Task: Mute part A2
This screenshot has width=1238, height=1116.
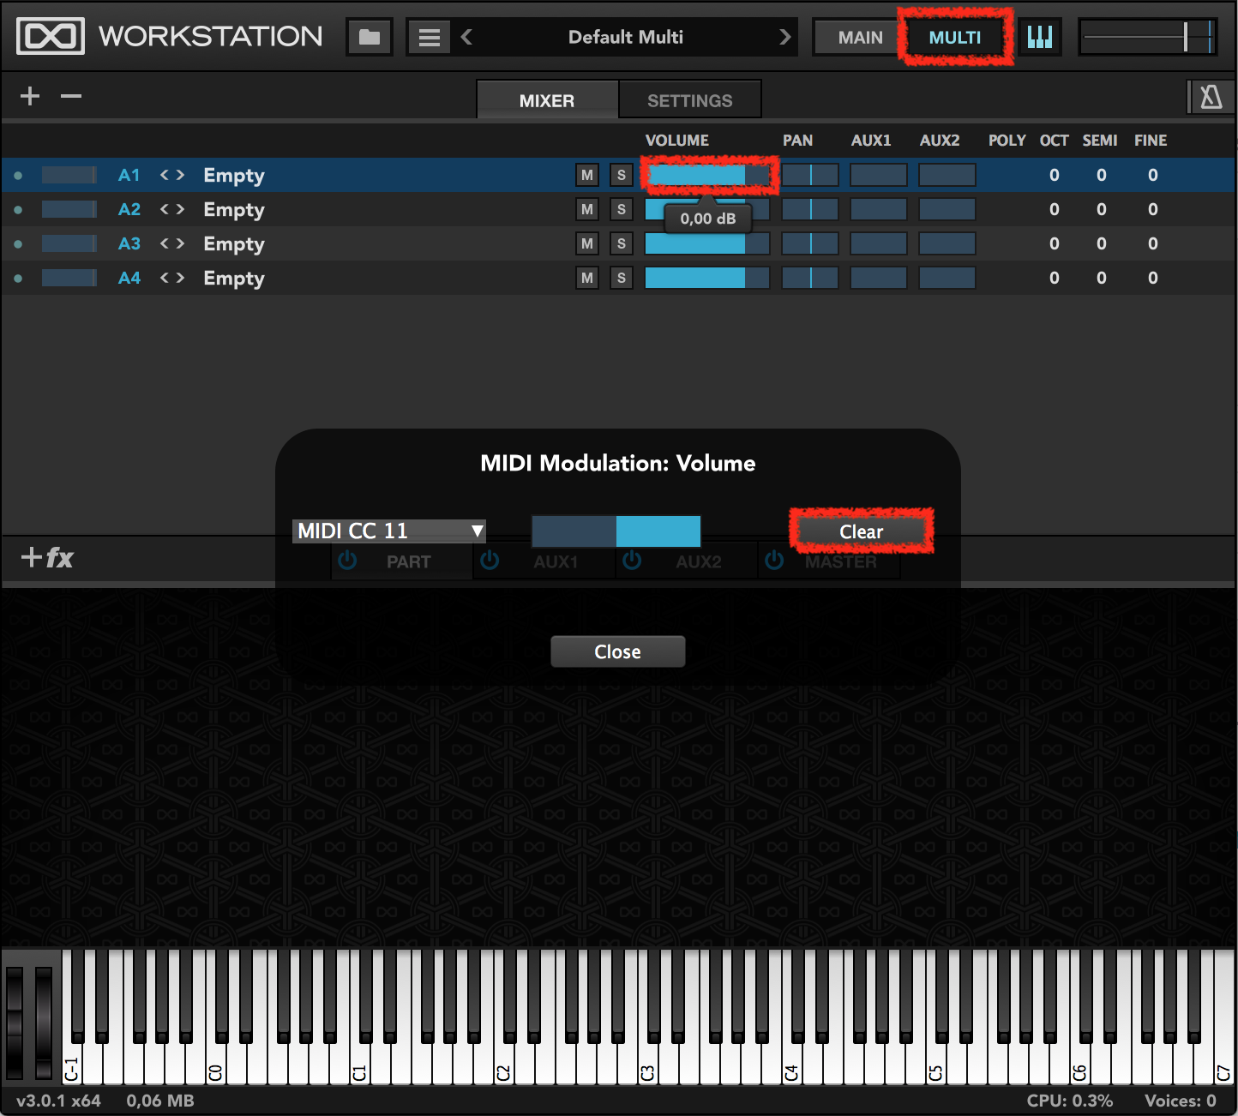Action: tap(587, 209)
